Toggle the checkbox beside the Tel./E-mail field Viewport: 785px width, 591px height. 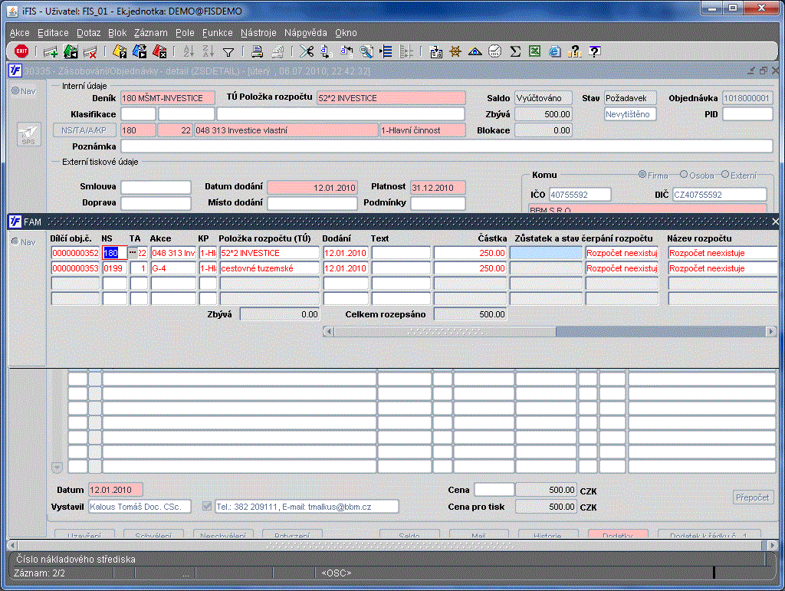(x=206, y=506)
